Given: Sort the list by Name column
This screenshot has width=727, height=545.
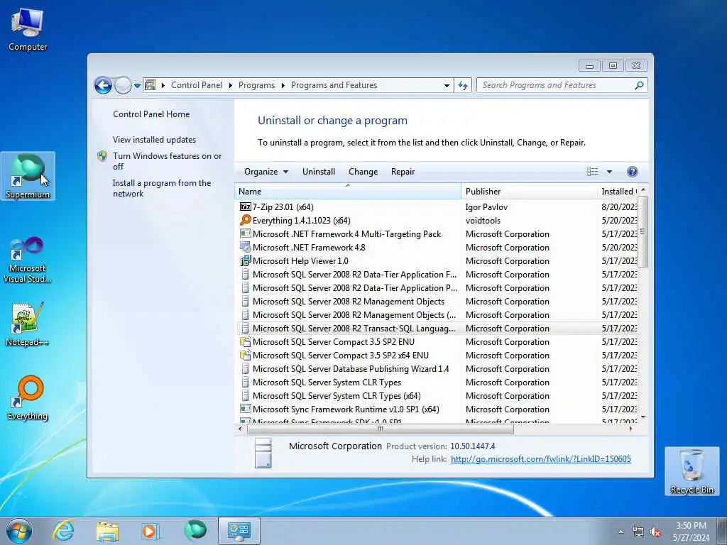Looking at the screenshot, I should (348, 192).
